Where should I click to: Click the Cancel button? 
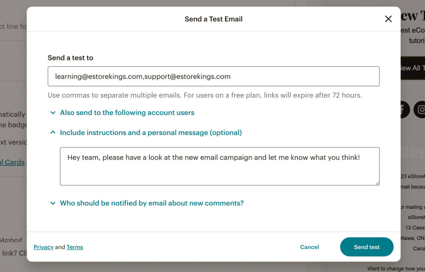309,247
